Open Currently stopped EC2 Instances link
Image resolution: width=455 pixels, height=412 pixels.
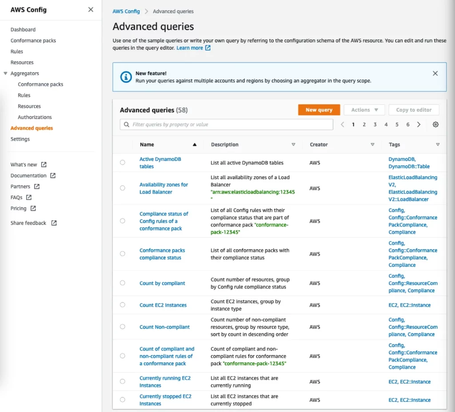(x=165, y=400)
